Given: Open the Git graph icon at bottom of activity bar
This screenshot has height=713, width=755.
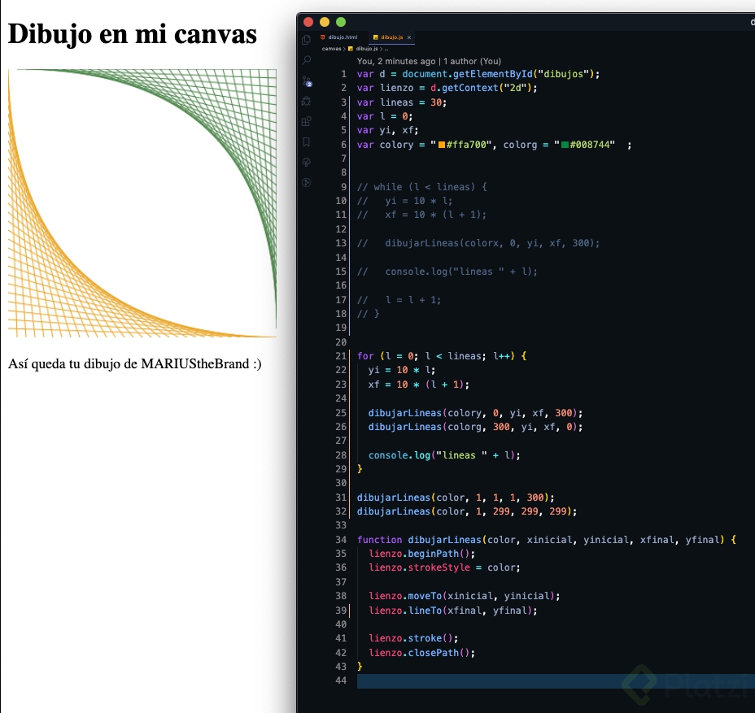Looking at the screenshot, I should coord(306,182).
